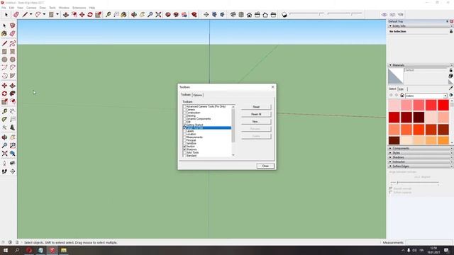This screenshot has width=454, height=255.
Task: Select the Tape Measure tool in top toolbar
Action: (108, 14)
